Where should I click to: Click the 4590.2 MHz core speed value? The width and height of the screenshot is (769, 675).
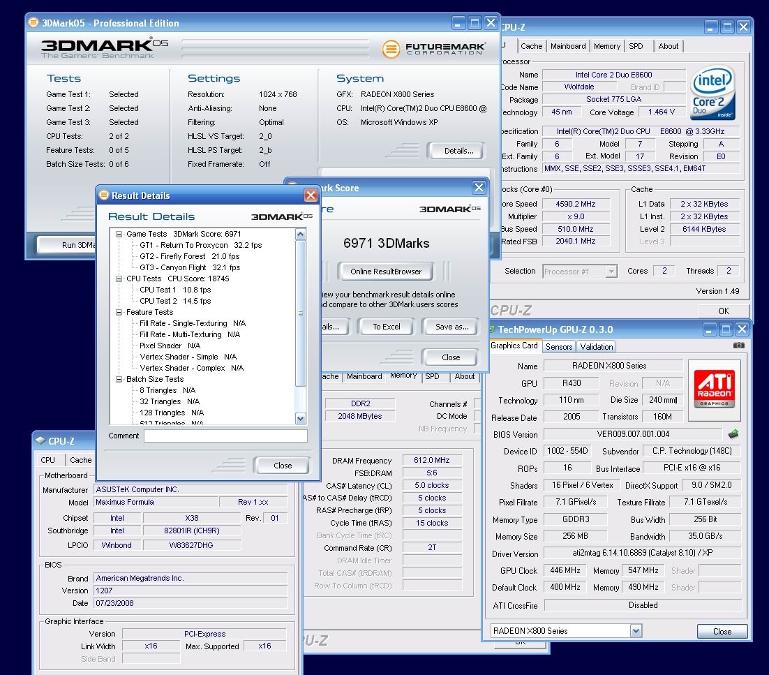(x=576, y=204)
